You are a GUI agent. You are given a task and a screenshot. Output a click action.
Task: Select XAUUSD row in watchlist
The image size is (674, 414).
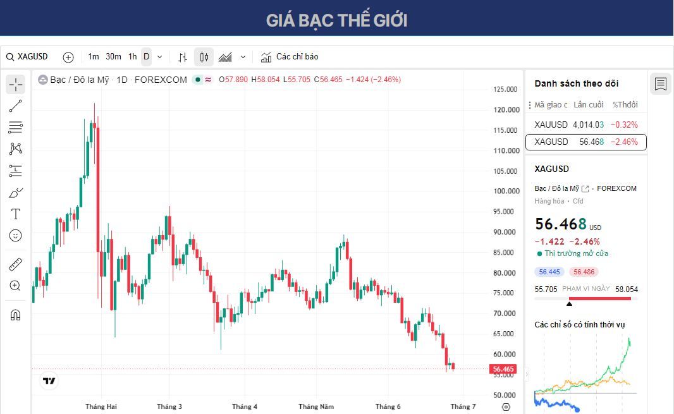tap(586, 125)
